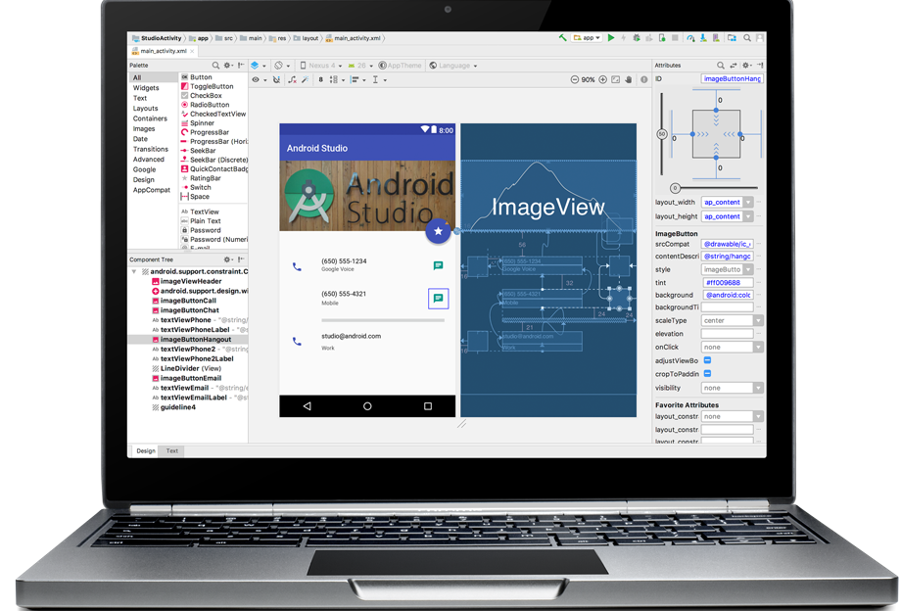
Task: Click the floating star action button
Action: pos(438,231)
